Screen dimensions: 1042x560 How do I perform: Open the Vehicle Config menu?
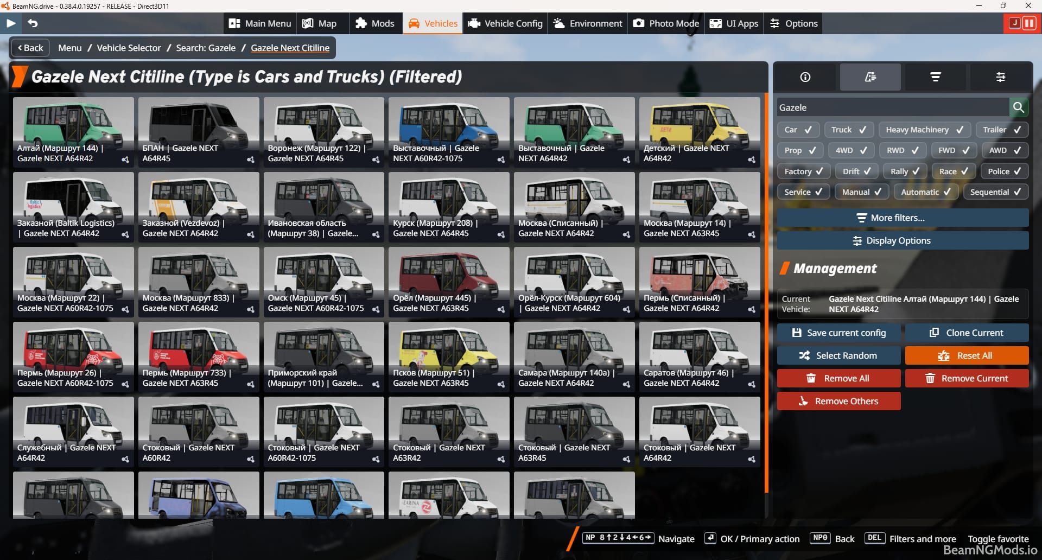tap(505, 23)
